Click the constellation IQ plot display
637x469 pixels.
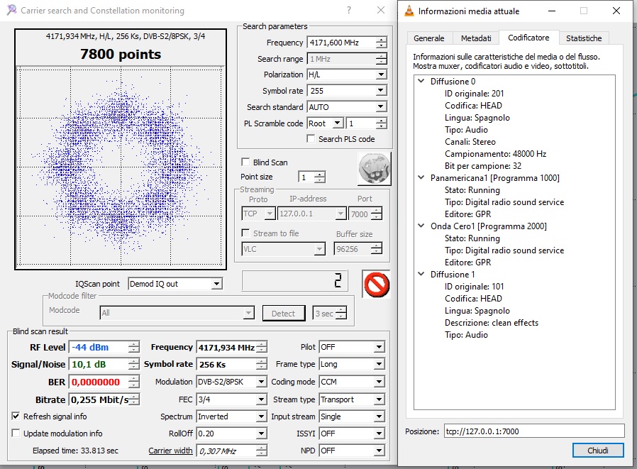tap(121, 167)
